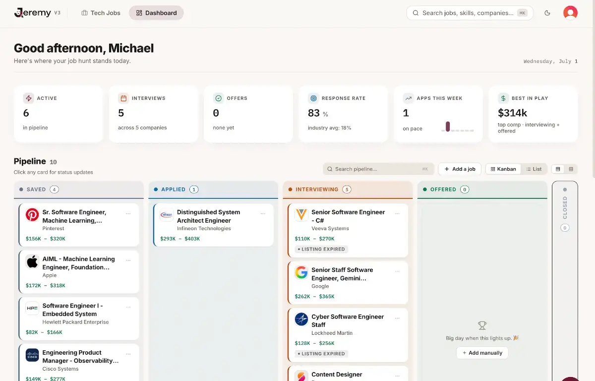Click the Best In Play dollar icon

(x=503, y=98)
